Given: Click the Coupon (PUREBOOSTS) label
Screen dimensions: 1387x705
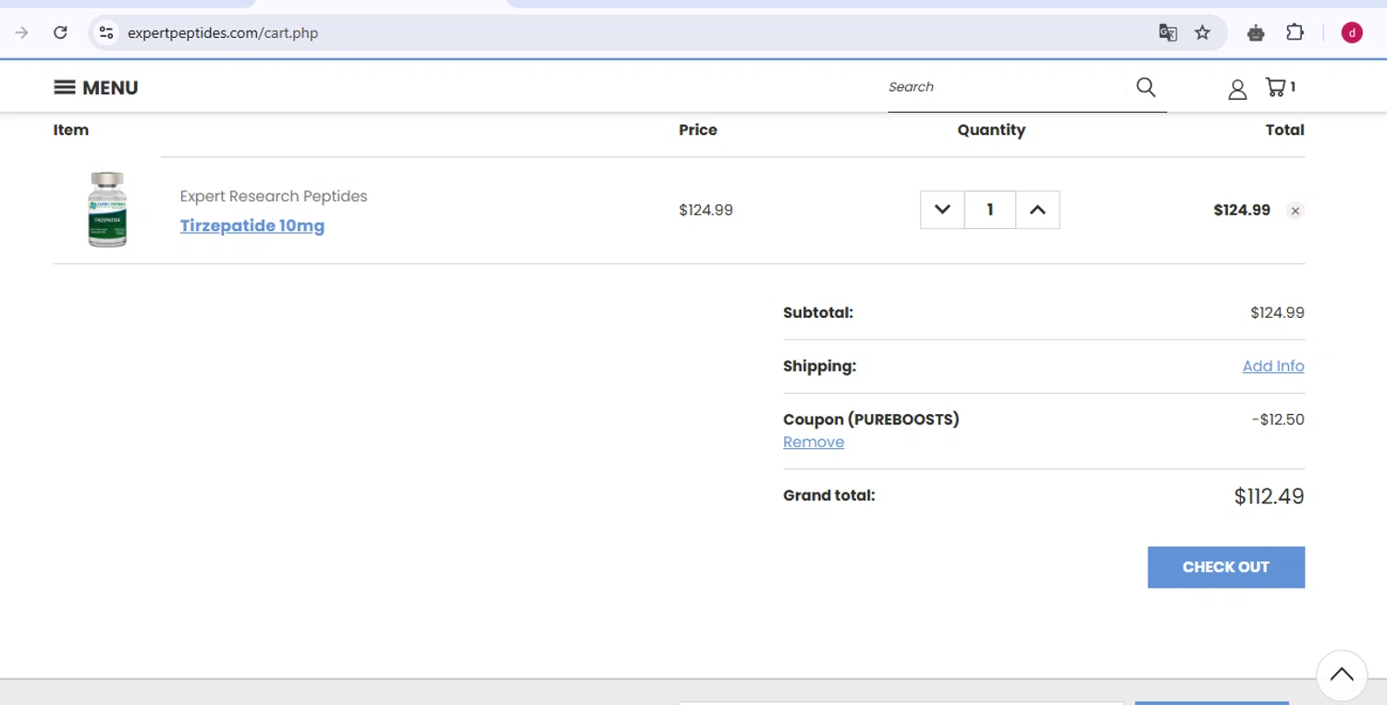Looking at the screenshot, I should coord(871,419).
